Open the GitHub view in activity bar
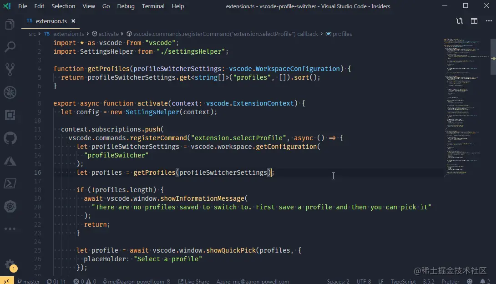496x284 pixels. pyautogui.click(x=10, y=138)
